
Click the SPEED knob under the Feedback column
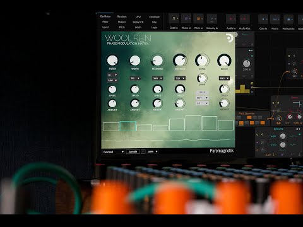(x=157, y=89)
